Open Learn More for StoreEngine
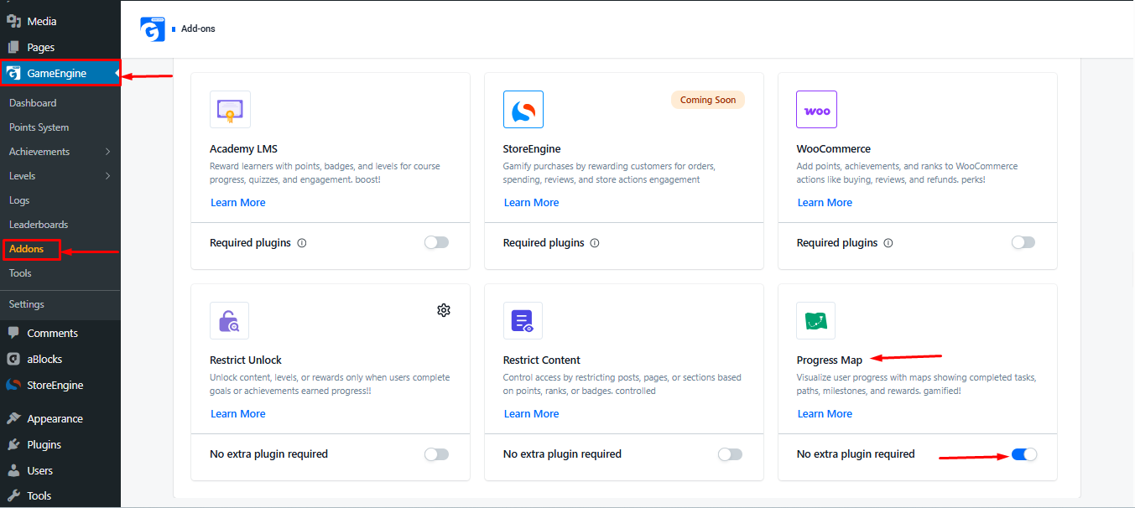The height and width of the screenshot is (508, 1135). (x=532, y=203)
